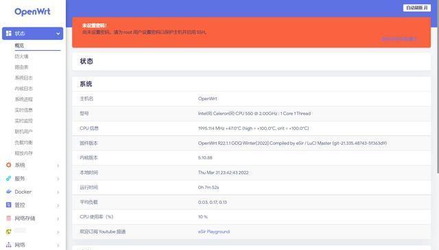Screen dimensions: 439x250
Task: Expand the 网络存储 menu chevron
Action: (58, 218)
